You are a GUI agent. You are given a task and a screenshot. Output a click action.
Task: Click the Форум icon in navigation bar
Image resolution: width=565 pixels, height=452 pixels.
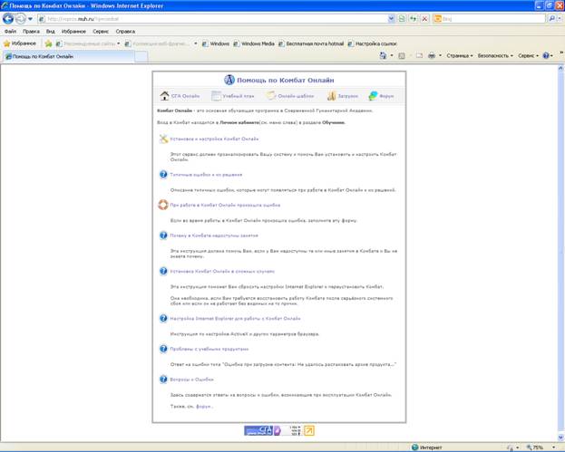375,95
